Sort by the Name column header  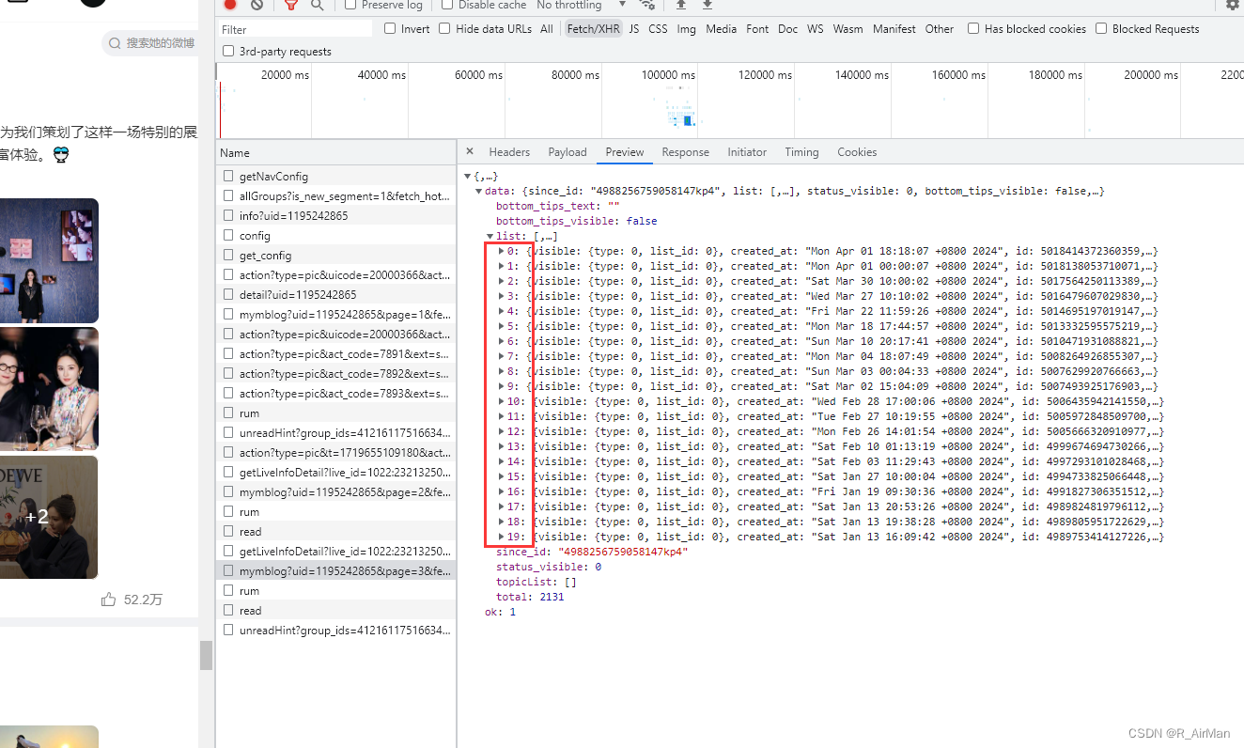coord(336,152)
